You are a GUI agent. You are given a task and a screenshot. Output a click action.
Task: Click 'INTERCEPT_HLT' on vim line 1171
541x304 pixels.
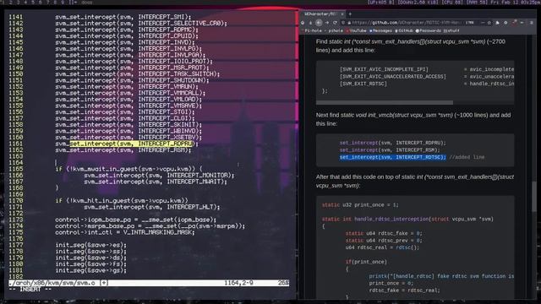(191, 207)
